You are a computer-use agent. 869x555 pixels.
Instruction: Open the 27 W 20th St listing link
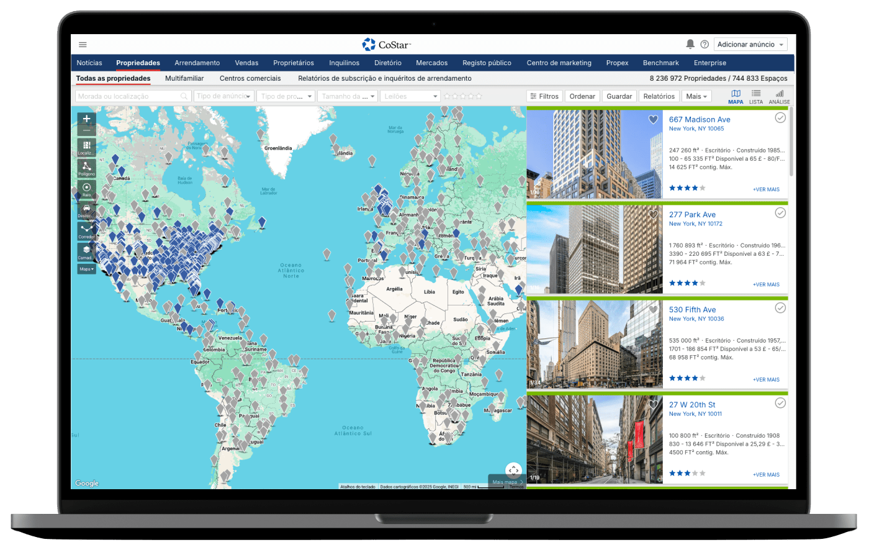[692, 405]
